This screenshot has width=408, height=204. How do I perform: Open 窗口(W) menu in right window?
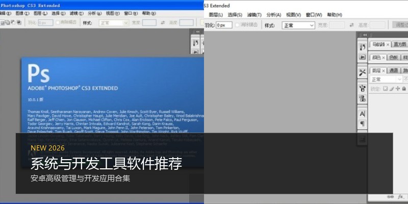point(314,15)
